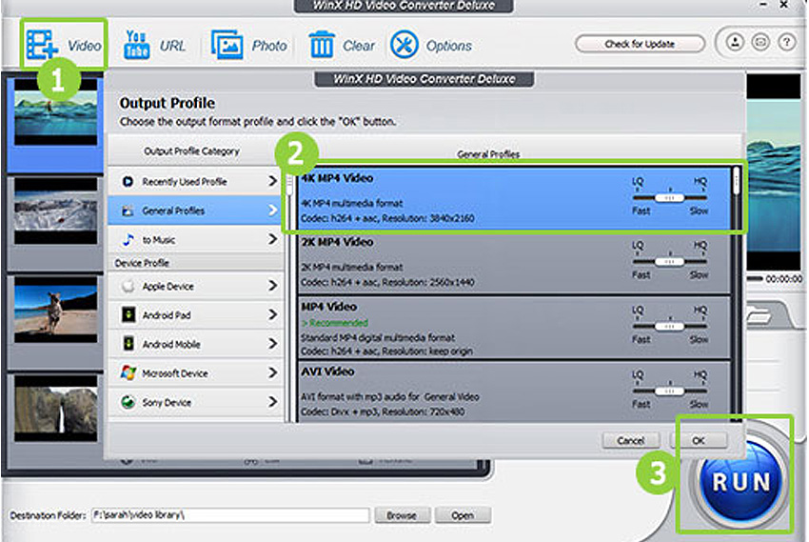Select the 2K MP4 Video profile
This screenshot has height=542, width=809.
coord(514,262)
